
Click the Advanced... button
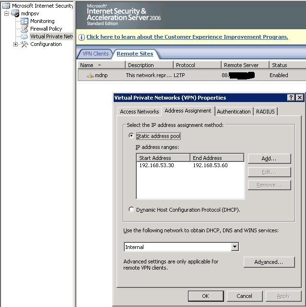[269, 262]
